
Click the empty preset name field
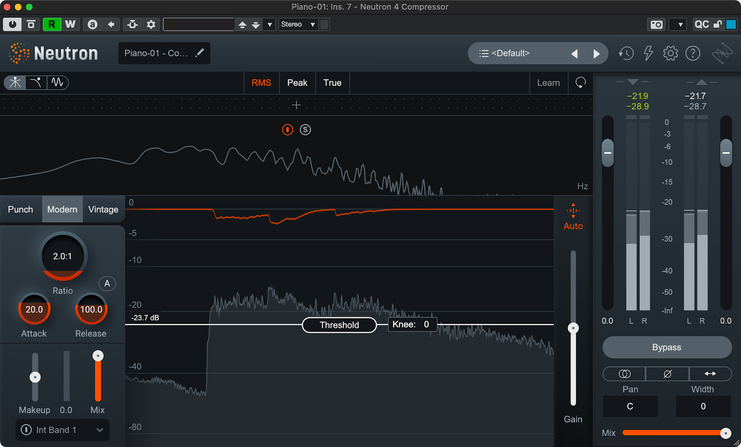coord(199,24)
